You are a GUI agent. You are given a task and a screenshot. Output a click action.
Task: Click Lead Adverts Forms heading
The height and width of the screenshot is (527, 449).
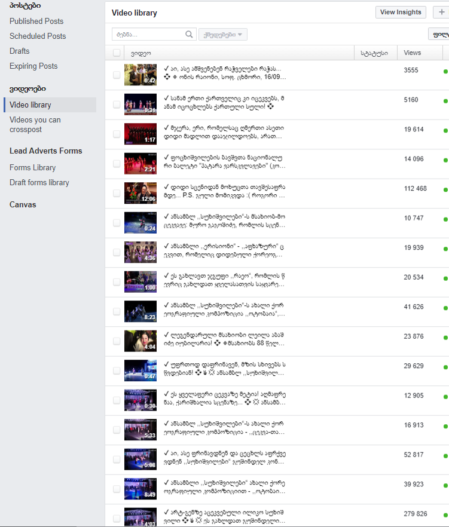coord(46,151)
